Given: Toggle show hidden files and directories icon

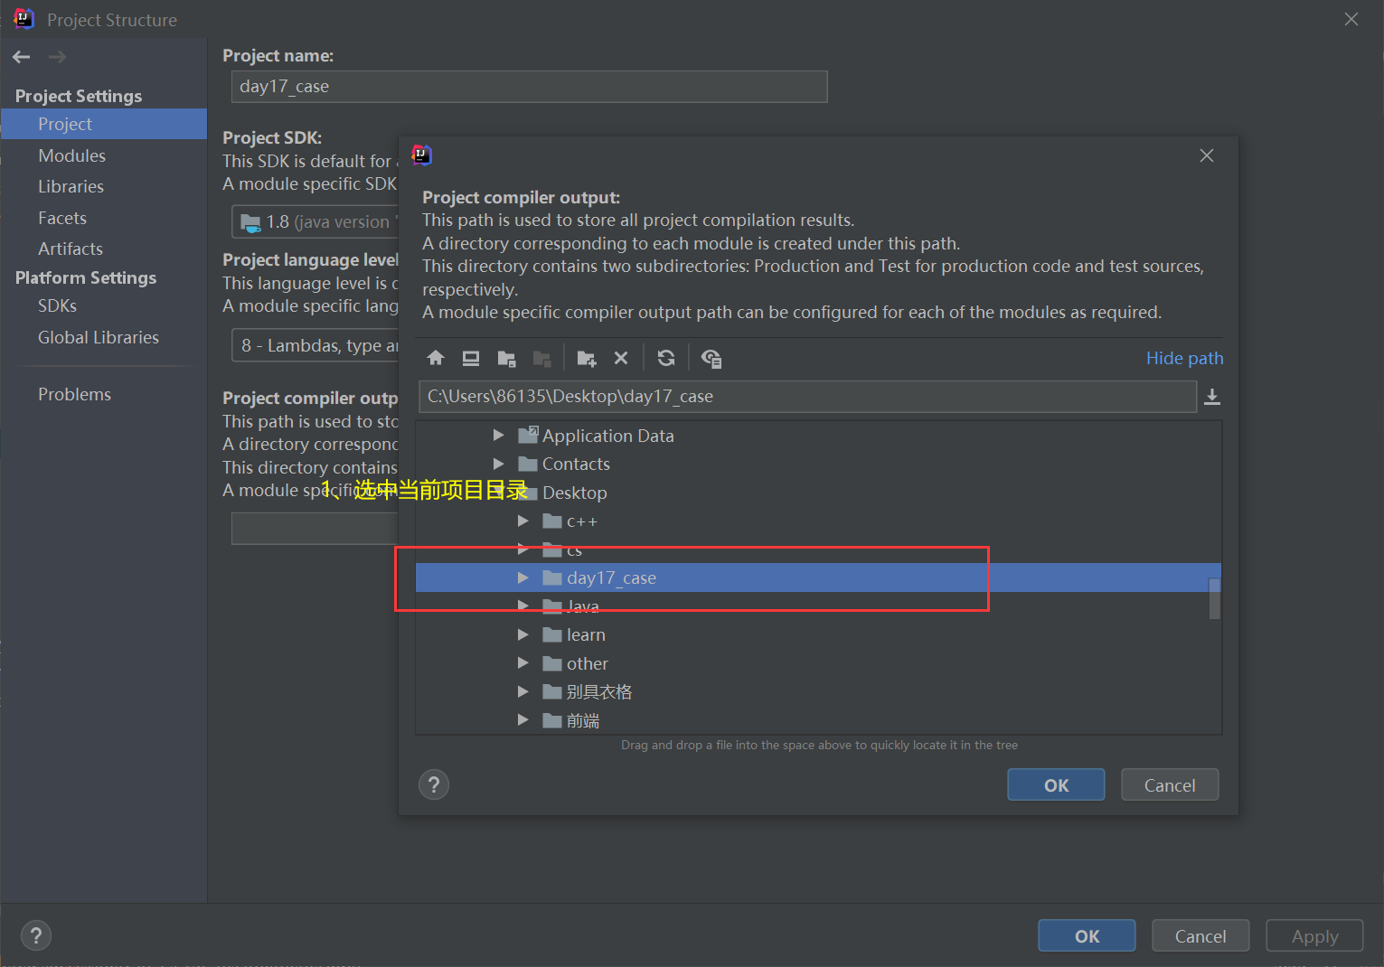Looking at the screenshot, I should pyautogui.click(x=711, y=359).
